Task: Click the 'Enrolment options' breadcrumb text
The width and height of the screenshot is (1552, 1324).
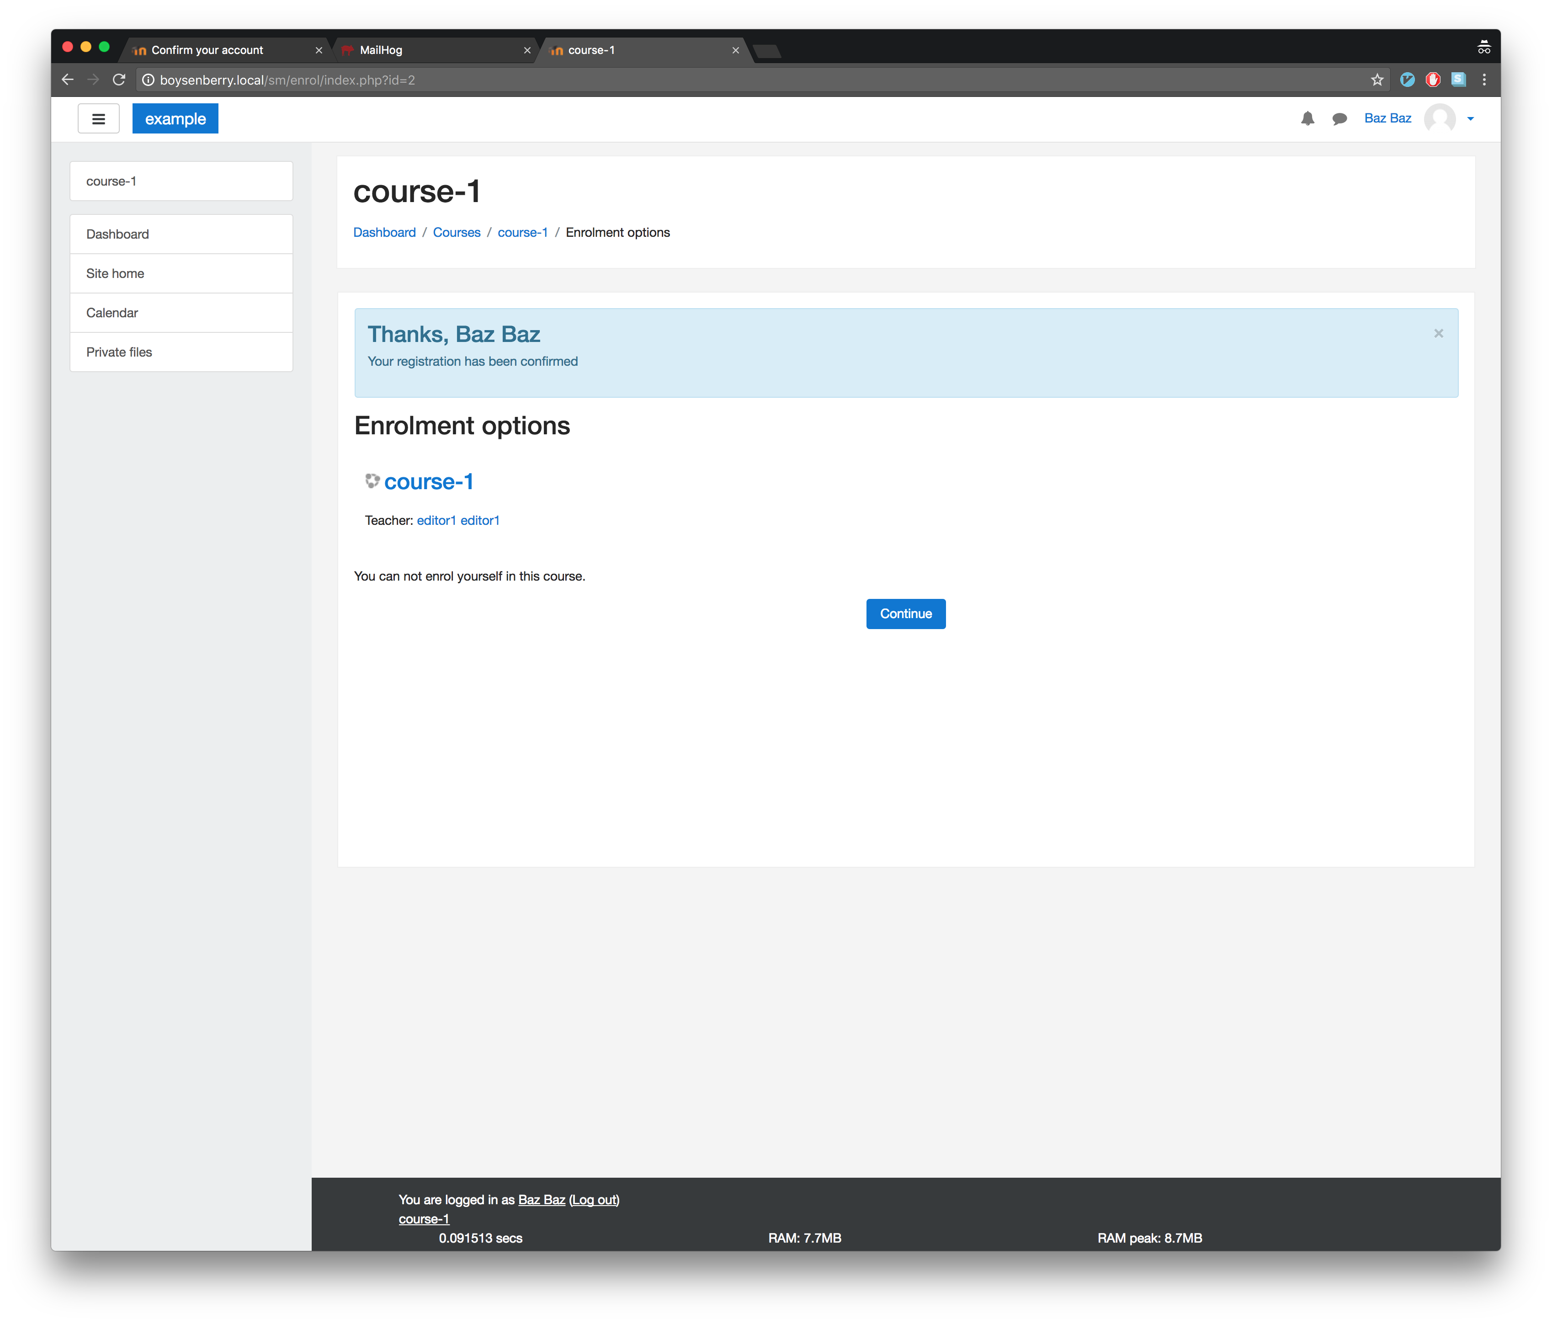Action: click(618, 232)
